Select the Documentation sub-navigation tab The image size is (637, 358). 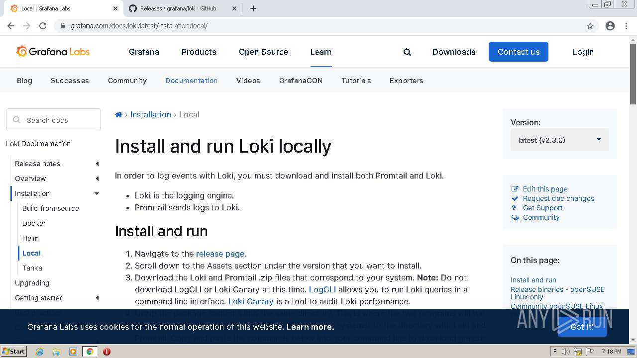pos(191,81)
